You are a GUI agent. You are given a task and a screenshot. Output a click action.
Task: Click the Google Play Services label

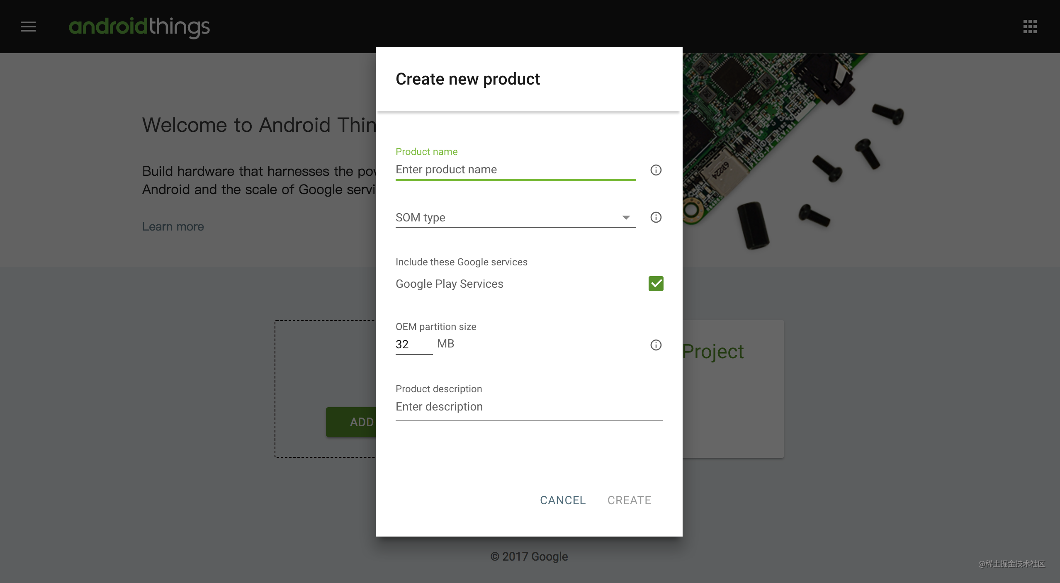pyautogui.click(x=449, y=284)
